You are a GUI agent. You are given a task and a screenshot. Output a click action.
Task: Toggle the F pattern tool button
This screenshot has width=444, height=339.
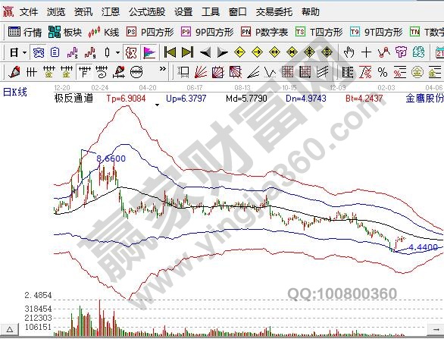[85, 72]
